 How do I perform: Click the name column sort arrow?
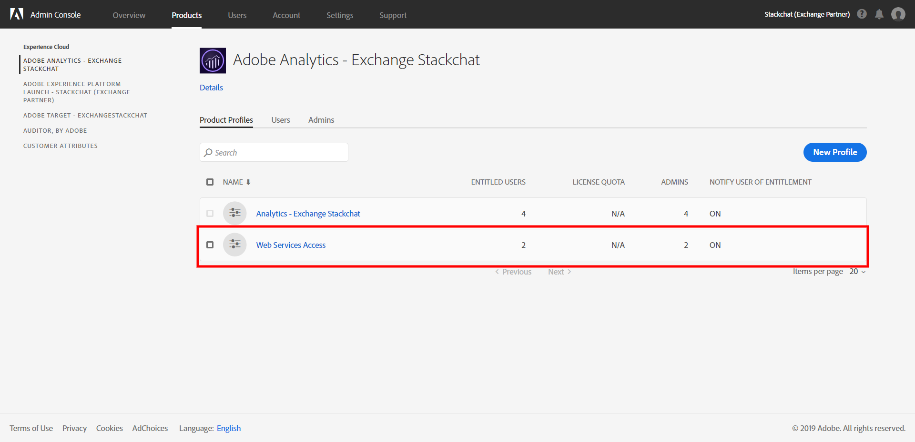[248, 182]
